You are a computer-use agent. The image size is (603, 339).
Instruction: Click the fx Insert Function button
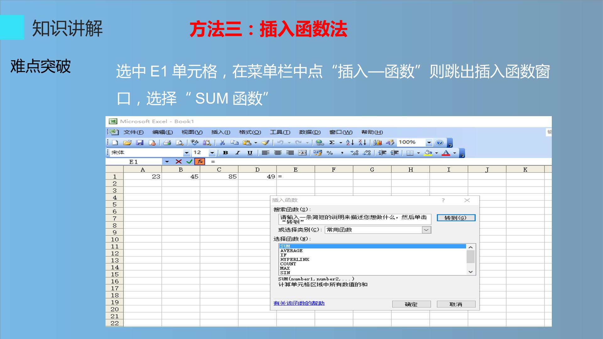point(200,162)
